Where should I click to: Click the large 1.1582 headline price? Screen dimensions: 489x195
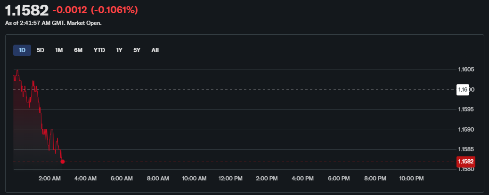click(26, 10)
